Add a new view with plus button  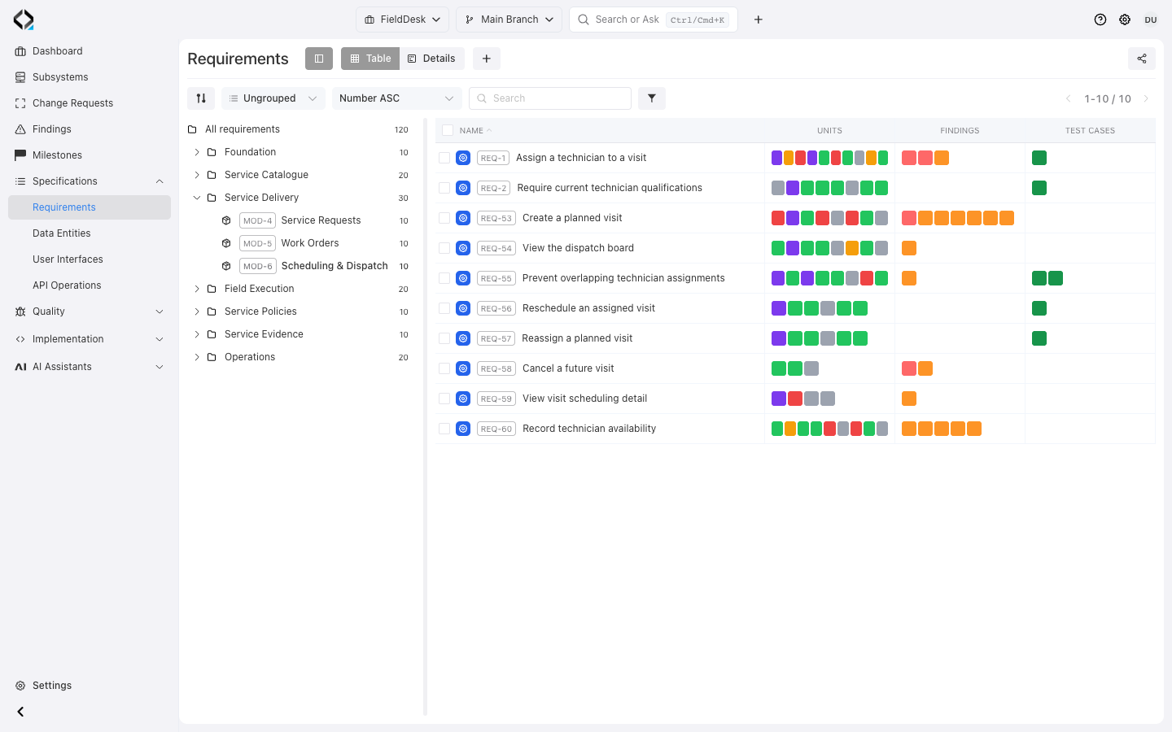coord(486,59)
